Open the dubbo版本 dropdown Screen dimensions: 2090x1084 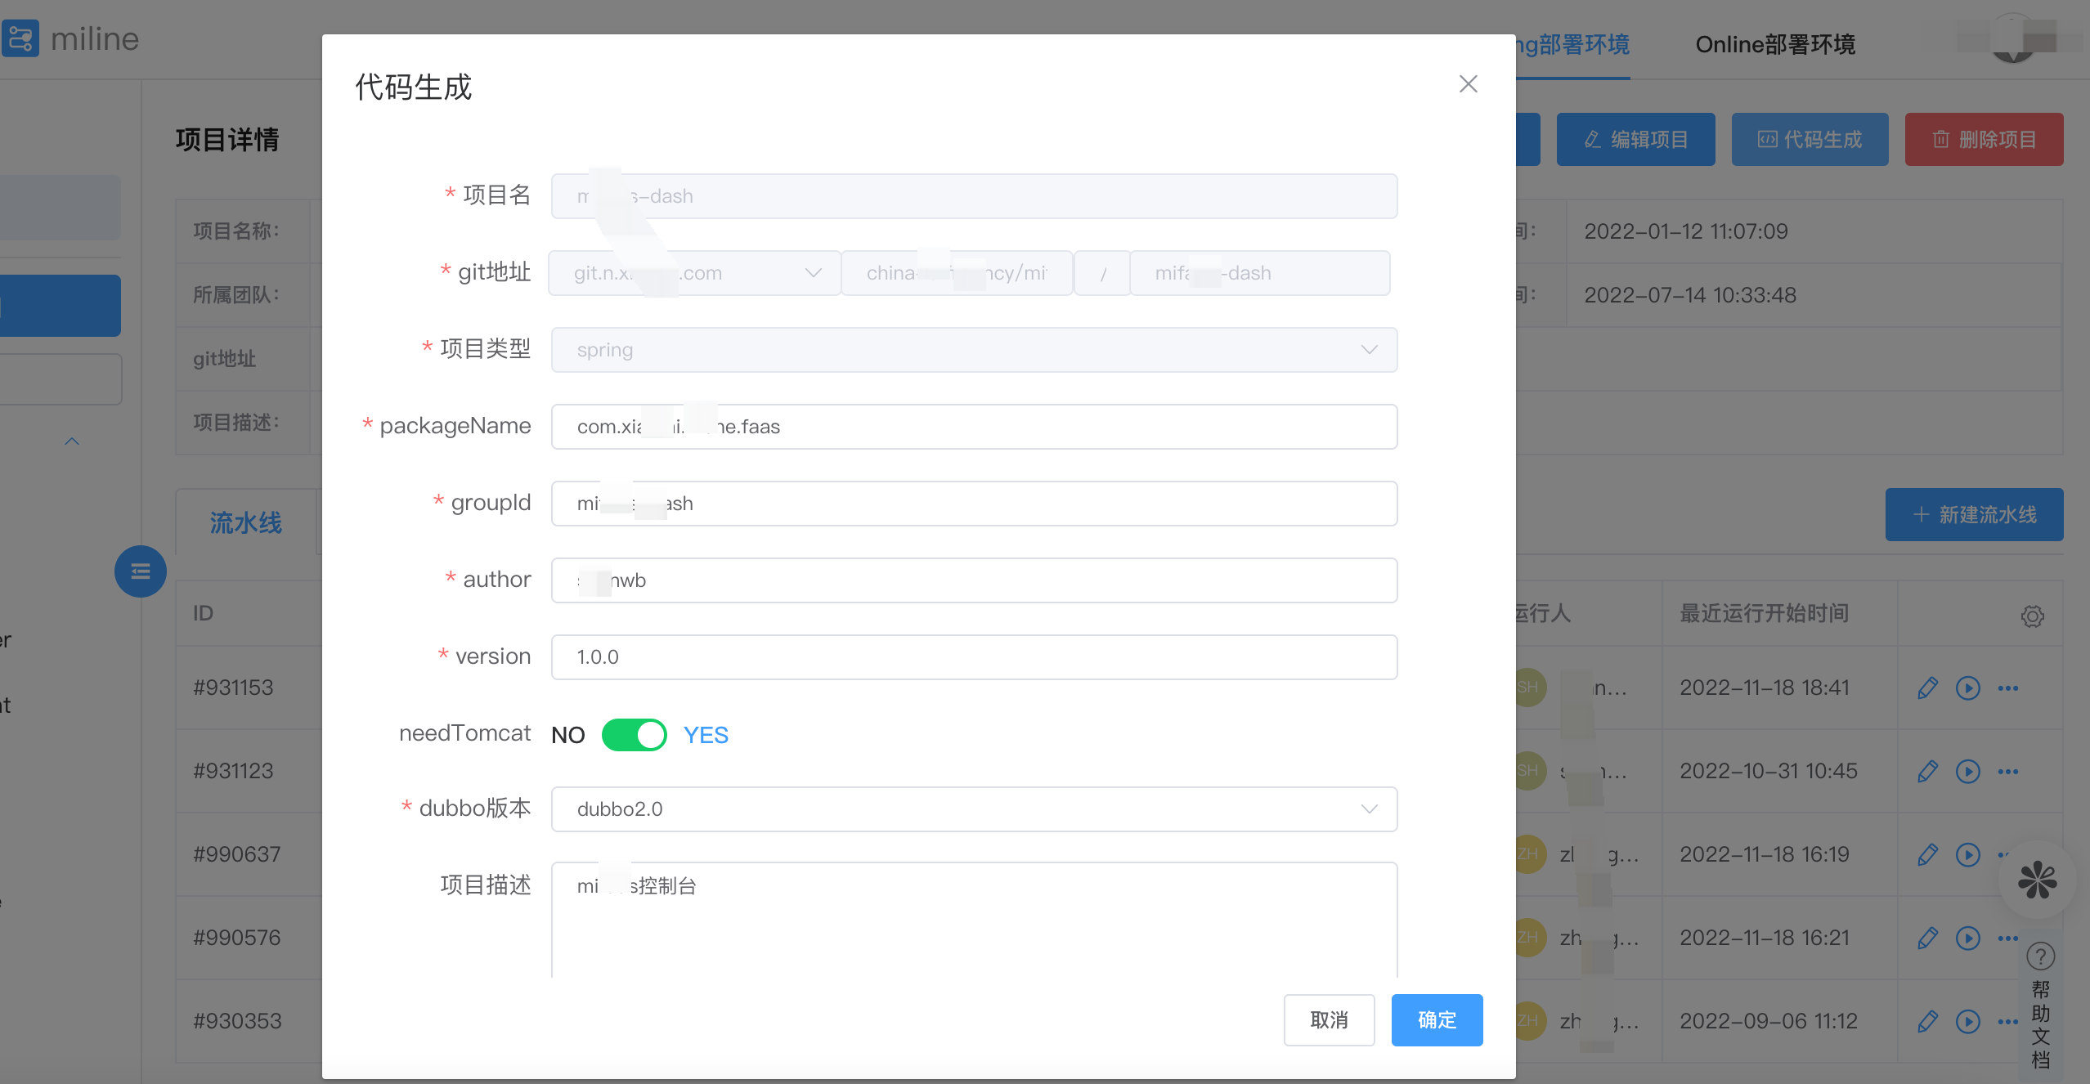[973, 809]
